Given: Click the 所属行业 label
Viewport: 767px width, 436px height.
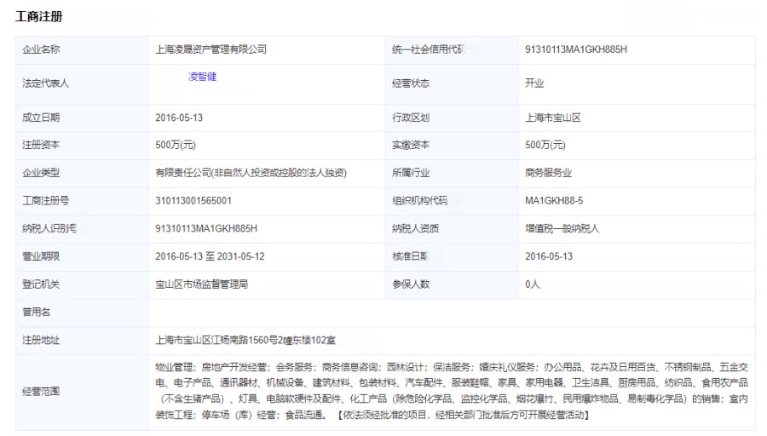Looking at the screenshot, I should point(411,173).
